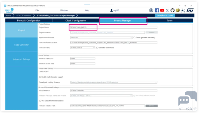Click GENERATE CODE button
The height and width of the screenshot is (113, 199).
(x=165, y=15)
